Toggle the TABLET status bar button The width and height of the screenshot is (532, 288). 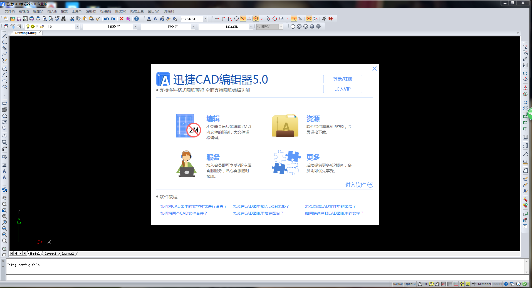point(497,284)
